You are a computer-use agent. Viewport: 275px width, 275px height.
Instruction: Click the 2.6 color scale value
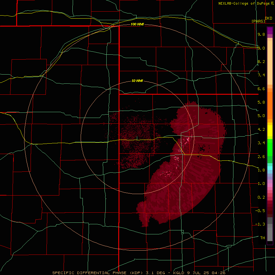pos(261,157)
